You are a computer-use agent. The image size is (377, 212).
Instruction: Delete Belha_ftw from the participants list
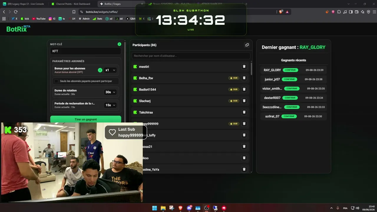pyautogui.click(x=244, y=78)
